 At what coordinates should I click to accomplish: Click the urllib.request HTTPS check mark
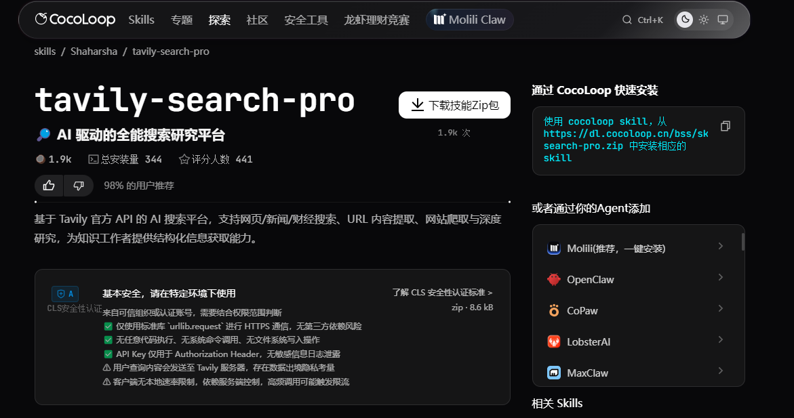(108, 327)
